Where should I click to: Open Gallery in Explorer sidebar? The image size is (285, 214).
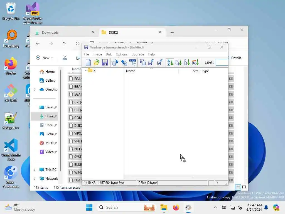click(x=47, y=81)
